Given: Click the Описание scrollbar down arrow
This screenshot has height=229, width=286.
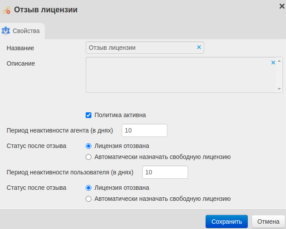Looking at the screenshot, I should coord(279,89).
